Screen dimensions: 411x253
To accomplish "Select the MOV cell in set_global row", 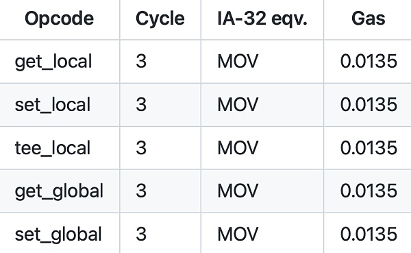I will click(238, 234).
